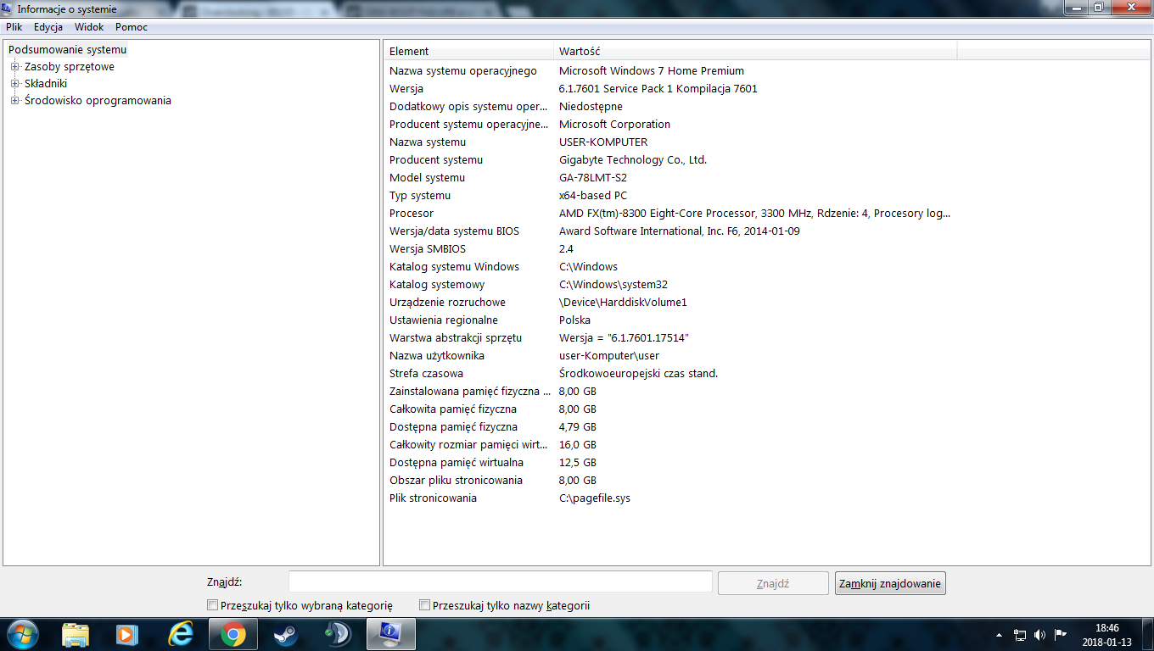Open Steam from the taskbar
The width and height of the screenshot is (1154, 651).
coord(286,634)
